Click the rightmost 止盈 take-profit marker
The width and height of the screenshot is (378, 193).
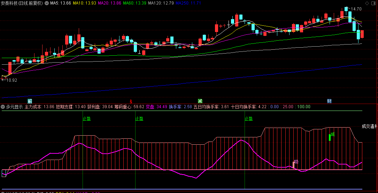click(x=248, y=119)
